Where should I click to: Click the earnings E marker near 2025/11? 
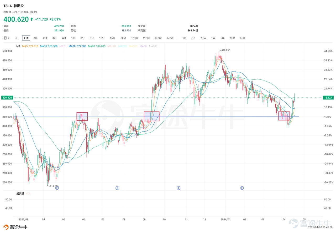click(x=178, y=188)
